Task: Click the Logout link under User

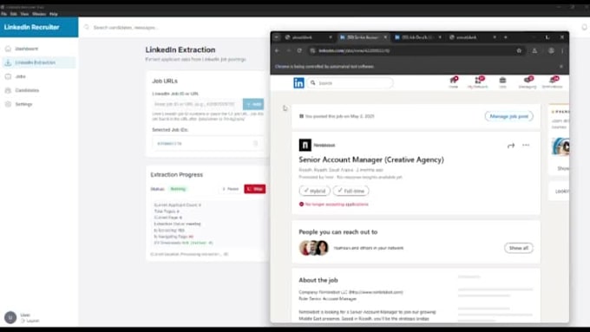Action: click(30, 321)
